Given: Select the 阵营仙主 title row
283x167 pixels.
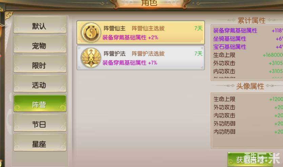Looking at the screenshot, I should [141, 32].
